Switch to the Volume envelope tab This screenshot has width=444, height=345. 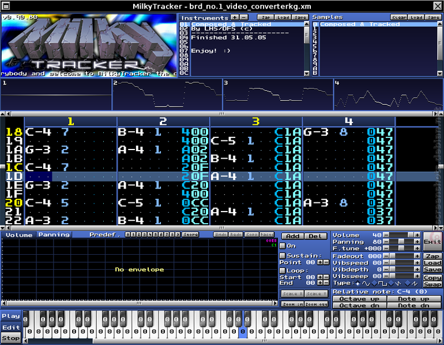pos(19,235)
